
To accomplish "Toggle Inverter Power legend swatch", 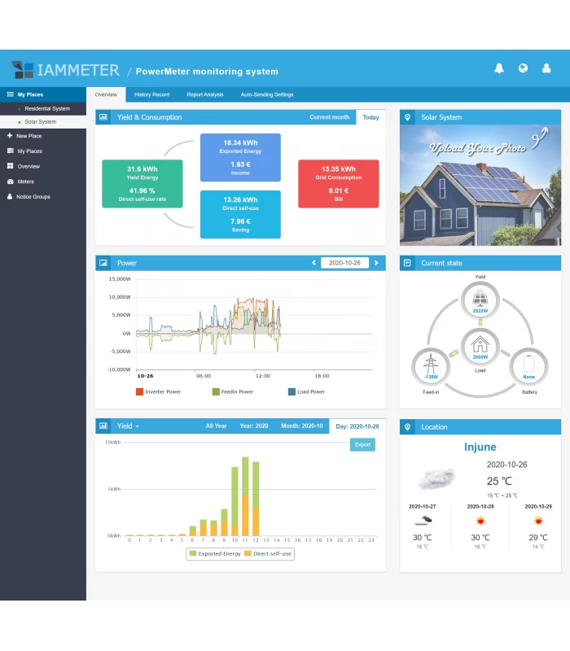I will pyautogui.click(x=139, y=391).
